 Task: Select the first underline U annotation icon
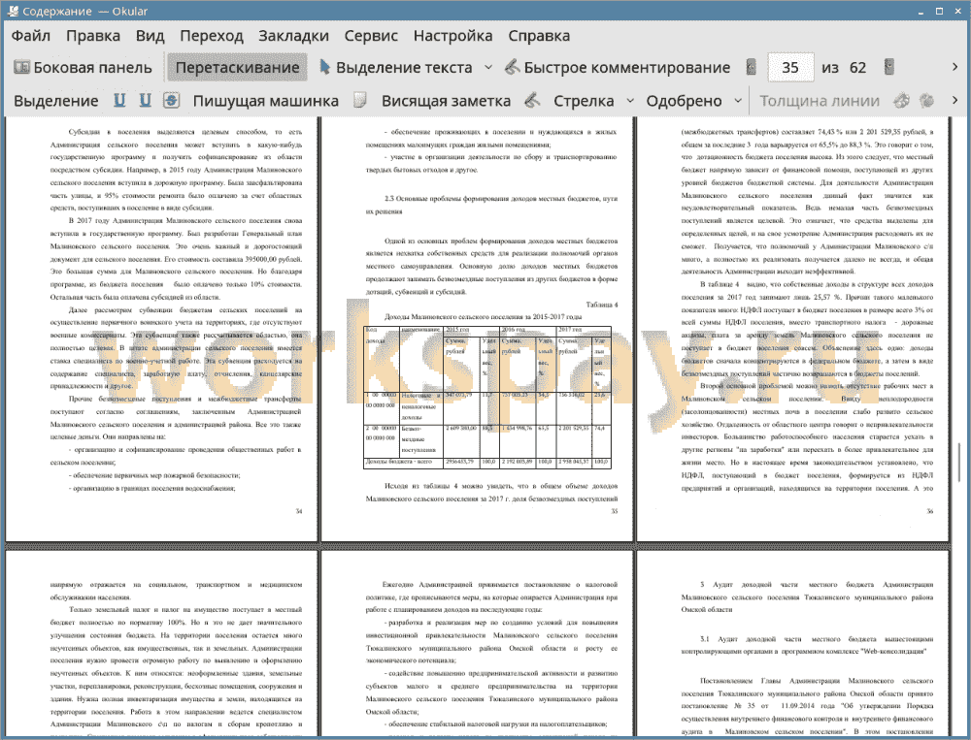coord(119,100)
